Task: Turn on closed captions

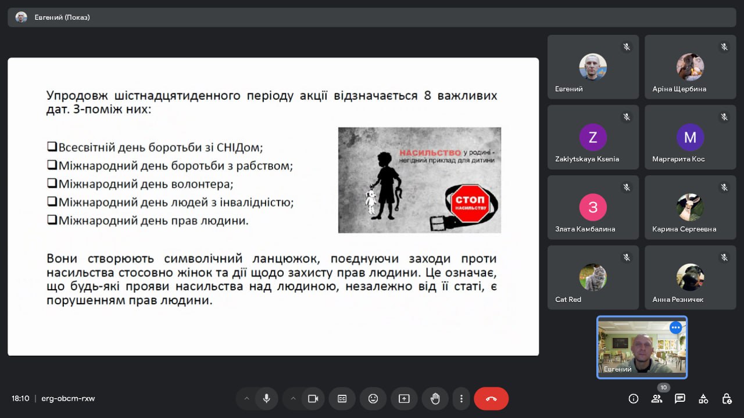Action: coord(342,399)
